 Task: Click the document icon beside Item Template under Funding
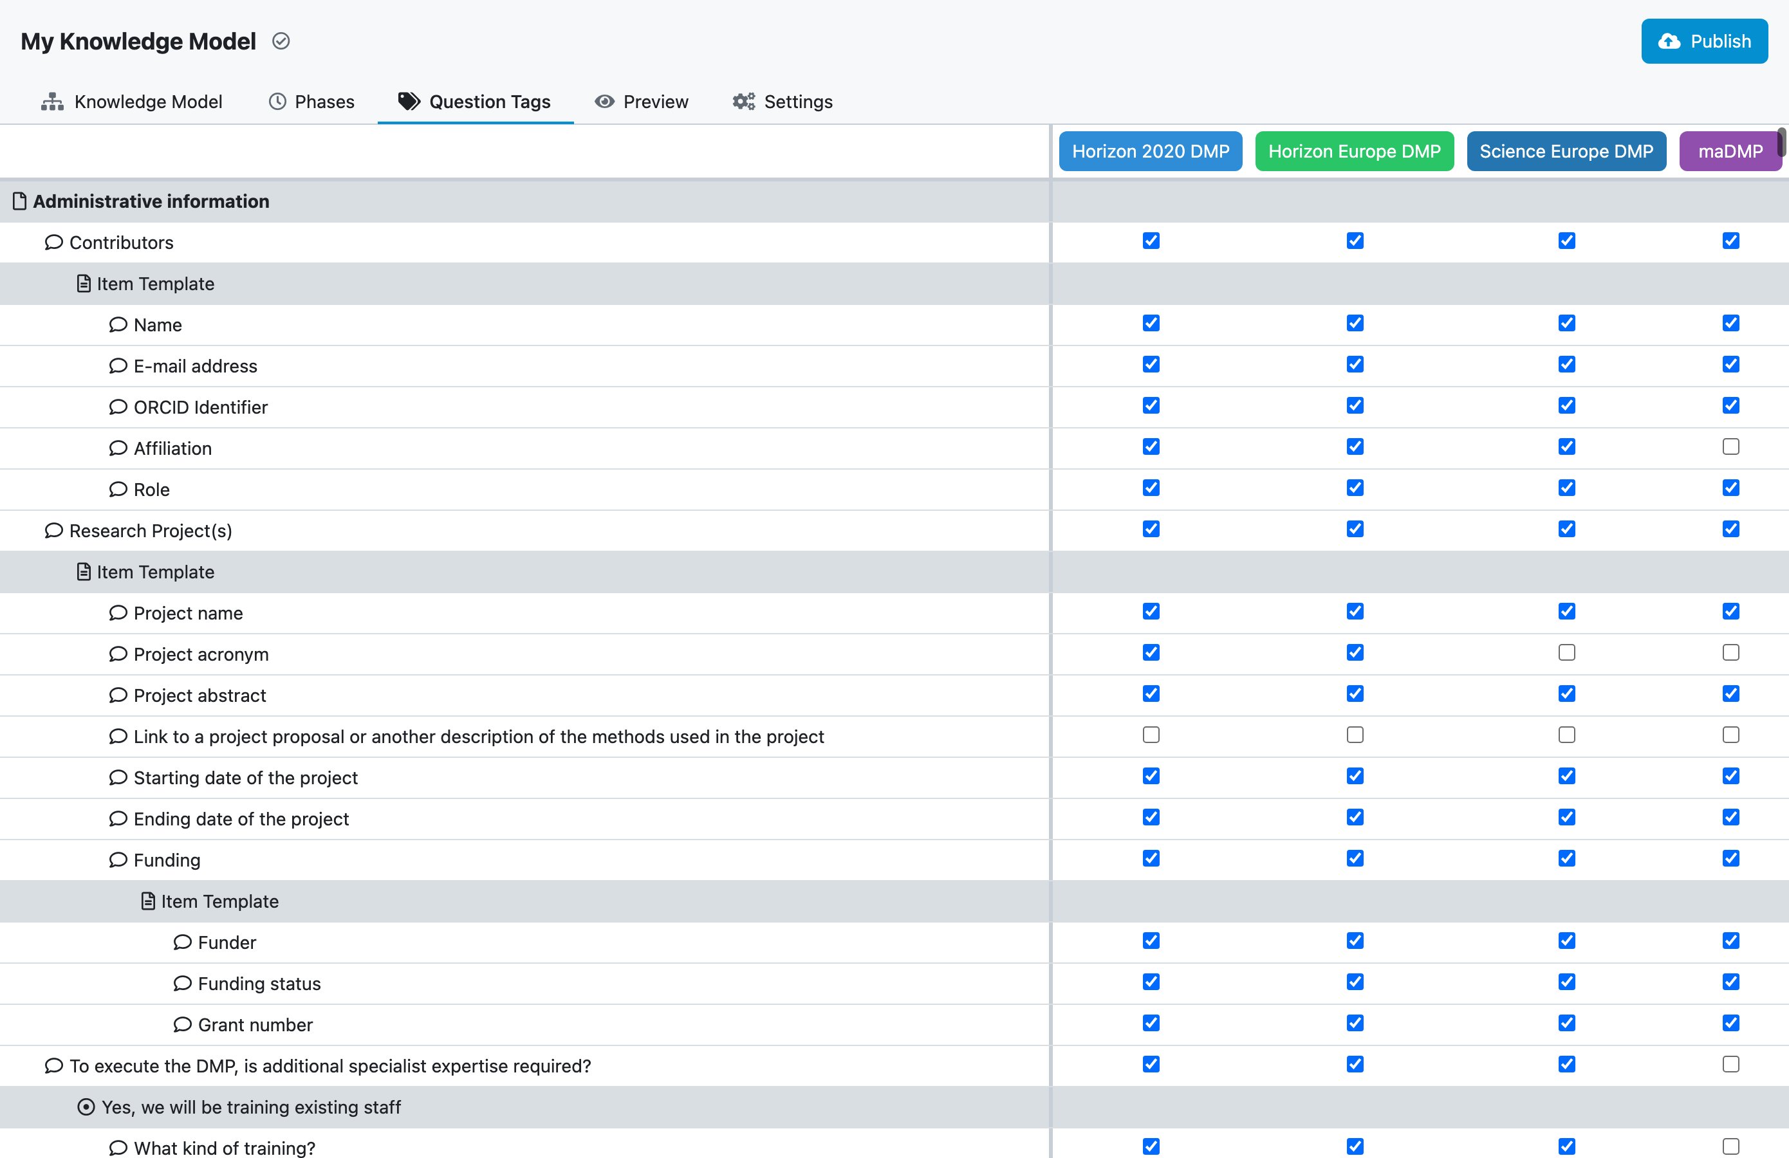coord(149,901)
